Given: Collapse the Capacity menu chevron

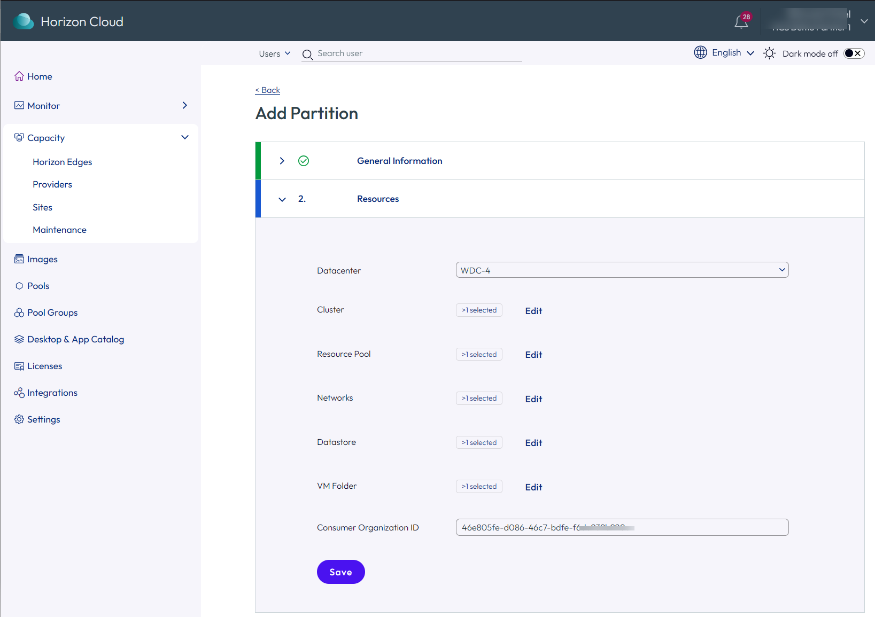Looking at the screenshot, I should tap(185, 137).
